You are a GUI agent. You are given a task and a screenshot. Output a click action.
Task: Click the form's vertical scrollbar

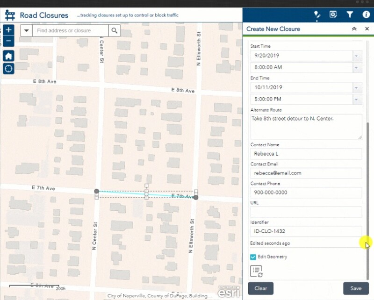(368, 187)
